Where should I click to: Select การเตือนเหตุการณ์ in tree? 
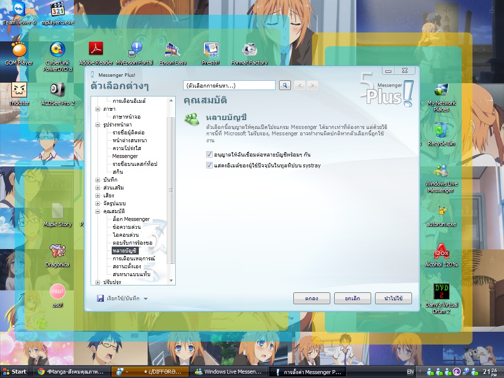coord(134,258)
